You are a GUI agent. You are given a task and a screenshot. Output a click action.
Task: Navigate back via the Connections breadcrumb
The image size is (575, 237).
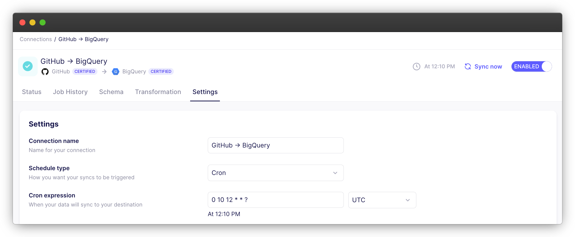pos(36,39)
